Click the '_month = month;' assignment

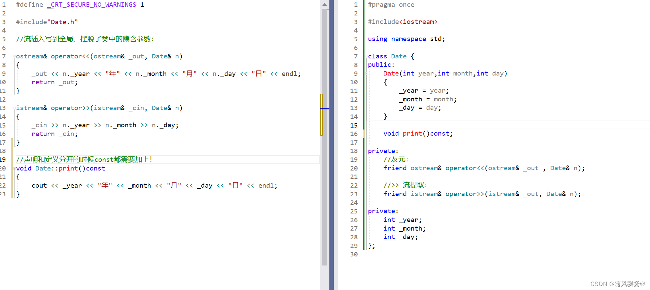(x=428, y=99)
